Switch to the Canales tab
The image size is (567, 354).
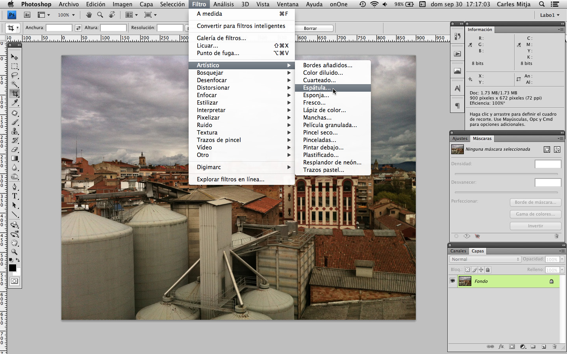pyautogui.click(x=458, y=251)
